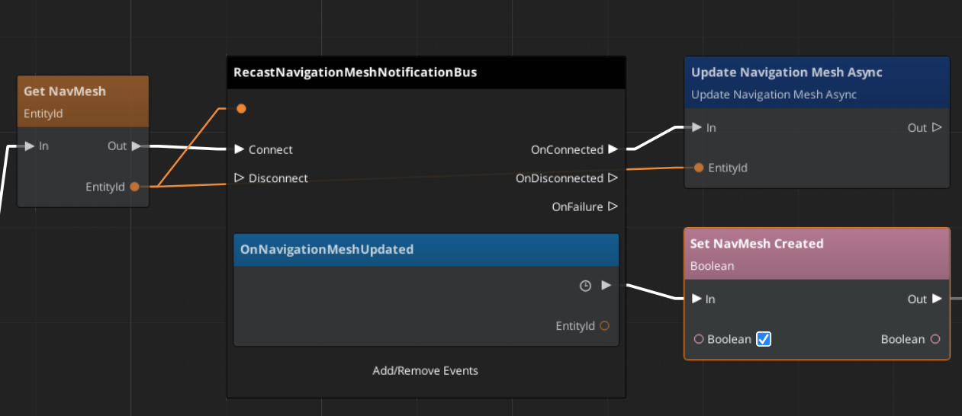Click the OnDisconnected output arrow
The height and width of the screenshot is (416, 962).
coord(613,178)
